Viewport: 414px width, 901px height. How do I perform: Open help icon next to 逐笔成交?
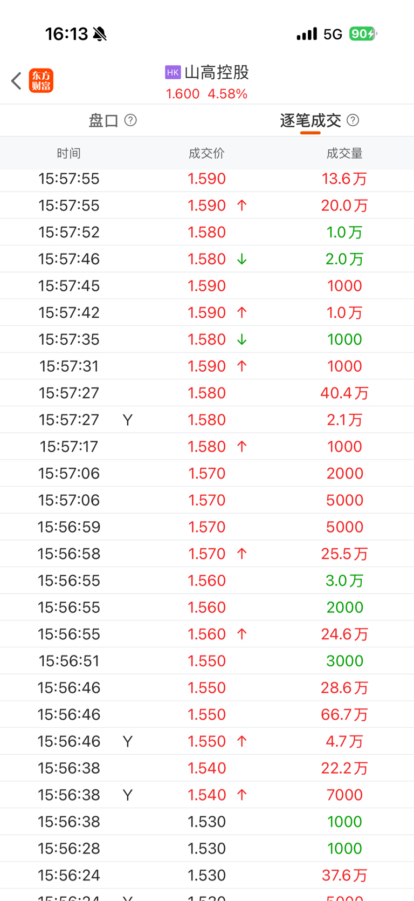(x=353, y=120)
